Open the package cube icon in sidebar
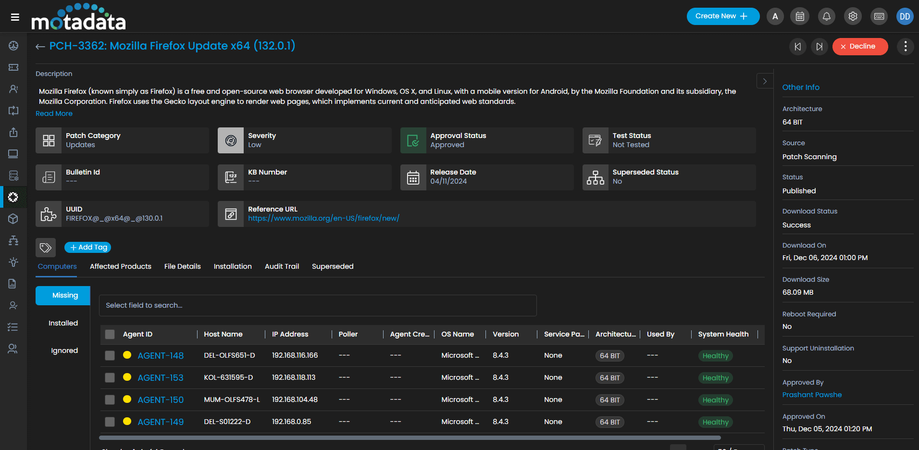The height and width of the screenshot is (450, 919). (x=13, y=219)
